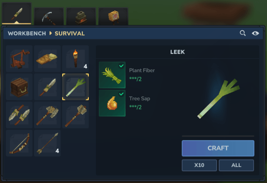Switch to the pickaxe tools tab
Screen dimensions: 267x183
(49, 17)
